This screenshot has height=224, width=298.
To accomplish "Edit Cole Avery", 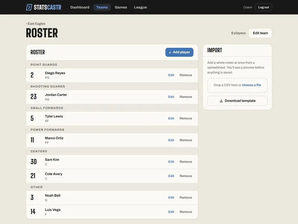I will click(x=171, y=176).
